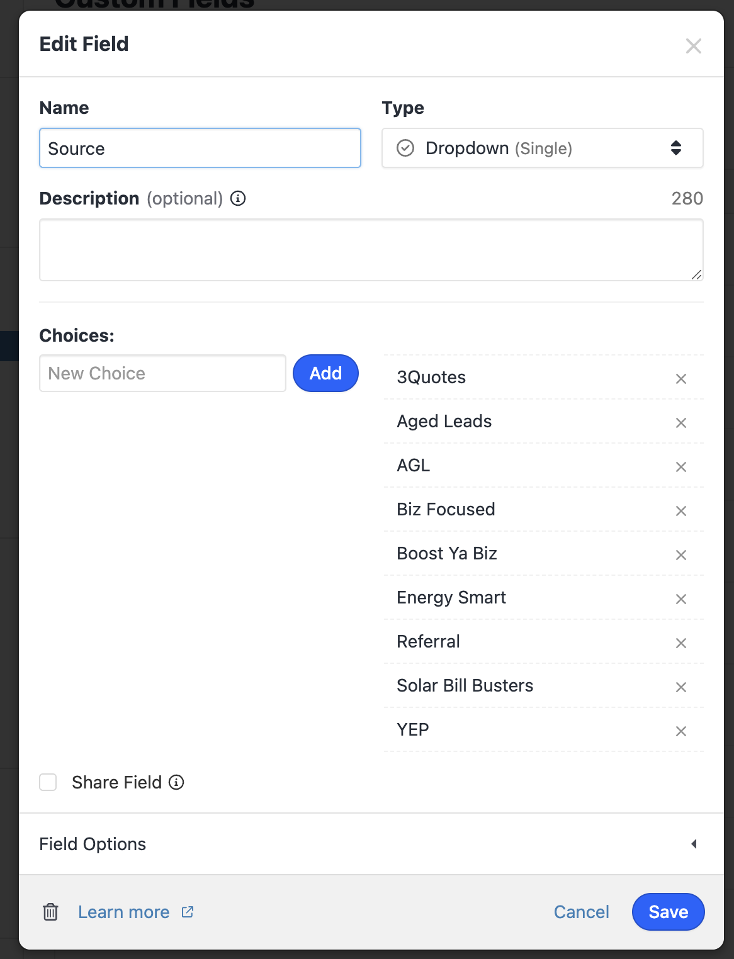Remove the Solar Bill Busters choice
The image size is (734, 959).
pos(680,687)
